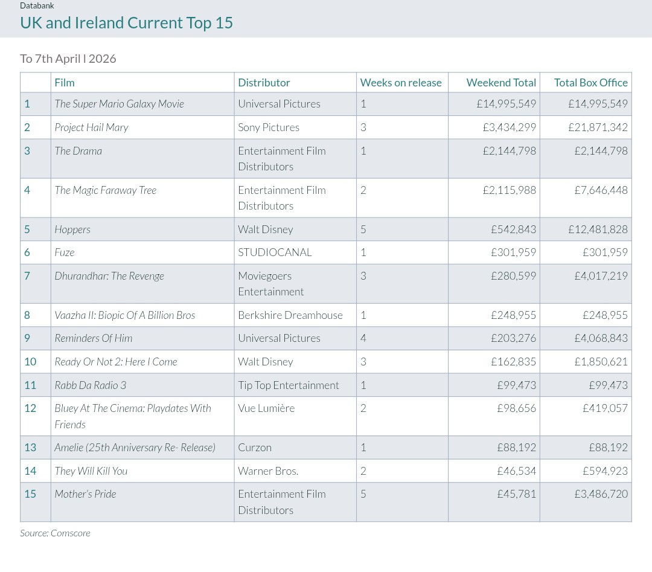Click 'Hoppers' film title
652x572 pixels.
(72, 230)
